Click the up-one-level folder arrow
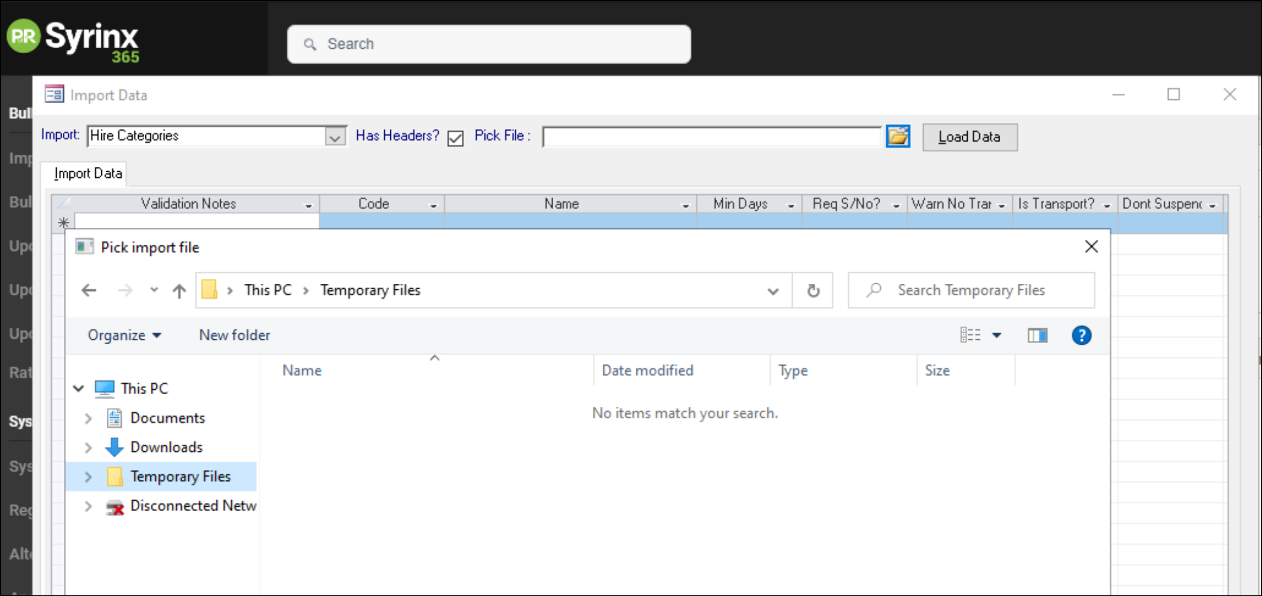The width and height of the screenshot is (1262, 596). coord(178,290)
